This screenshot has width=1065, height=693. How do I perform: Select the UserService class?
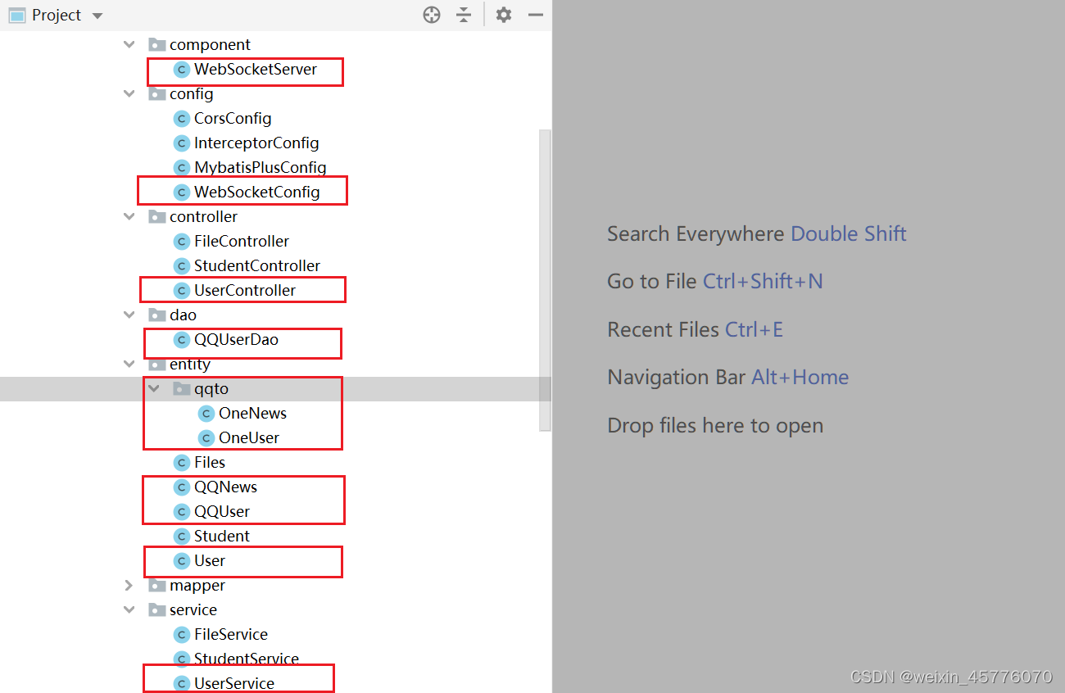point(234,684)
